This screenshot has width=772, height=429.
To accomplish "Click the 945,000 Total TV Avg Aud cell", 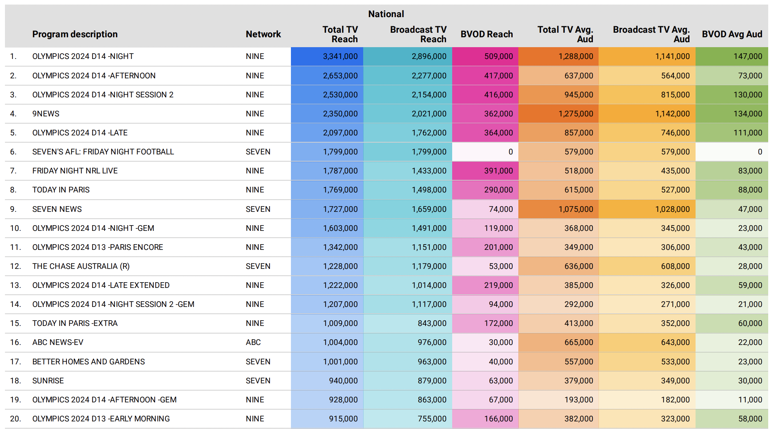I will (x=558, y=95).
